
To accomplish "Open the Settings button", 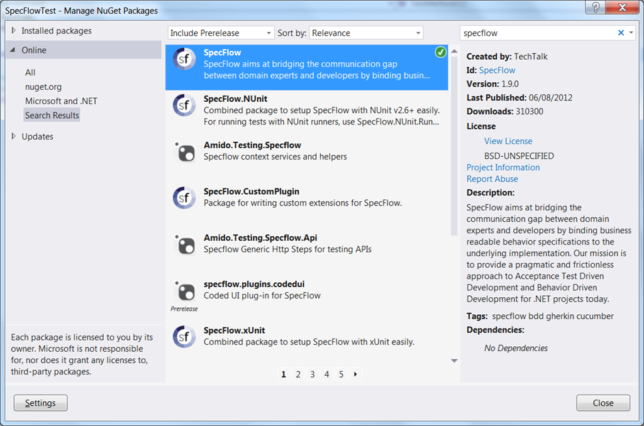I will (41, 403).
